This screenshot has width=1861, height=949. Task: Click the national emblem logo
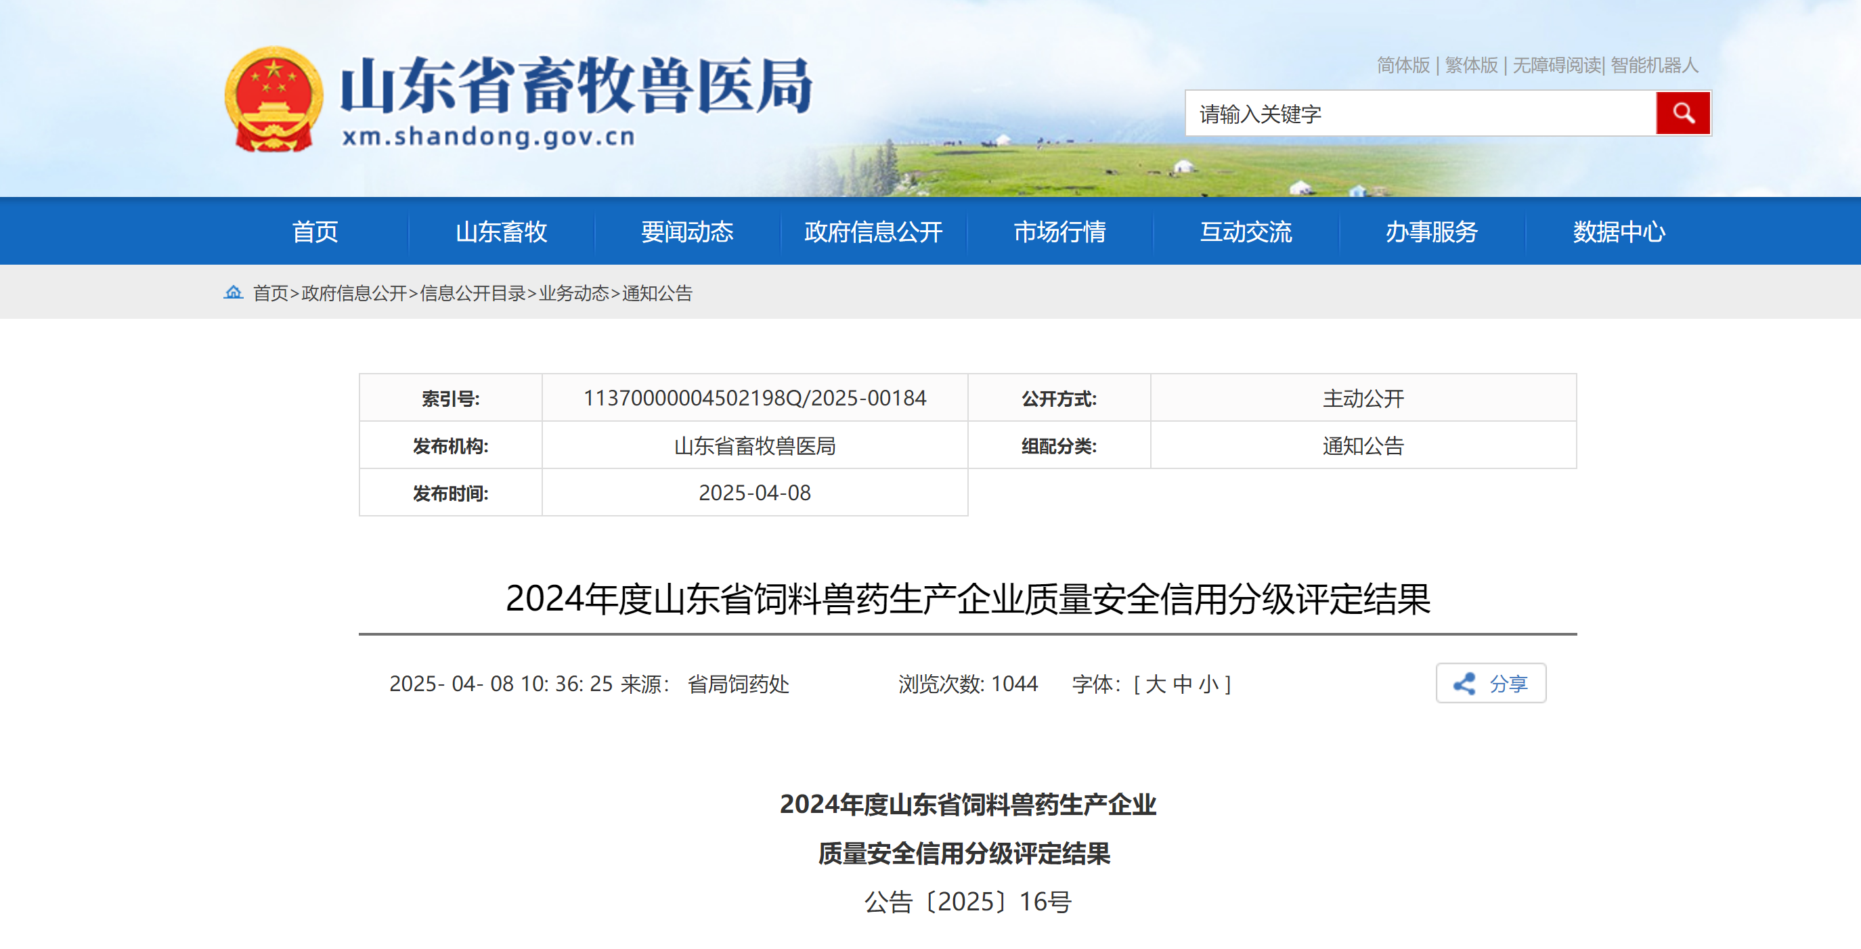click(x=273, y=100)
